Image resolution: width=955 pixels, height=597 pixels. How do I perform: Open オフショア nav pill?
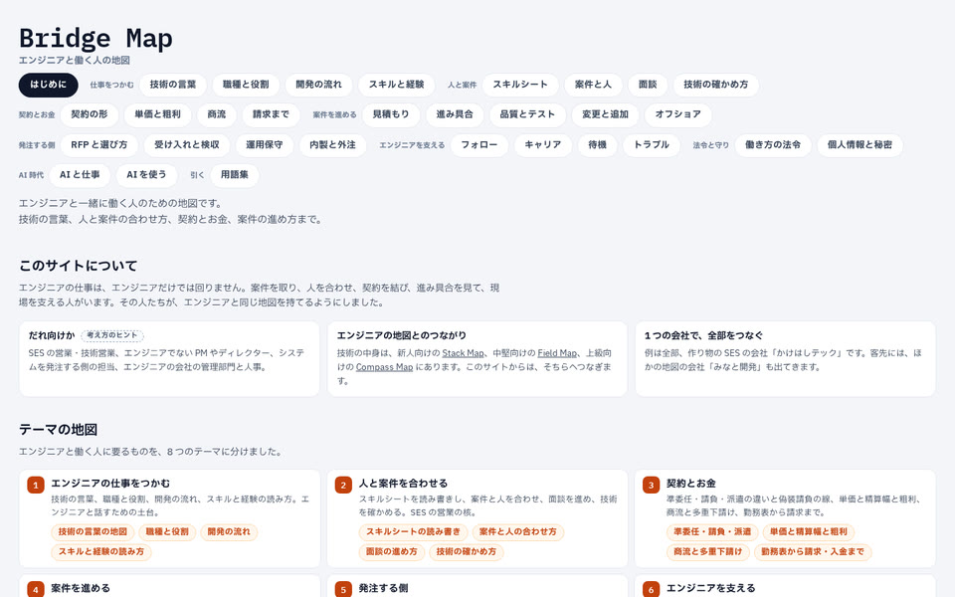pyautogui.click(x=677, y=114)
